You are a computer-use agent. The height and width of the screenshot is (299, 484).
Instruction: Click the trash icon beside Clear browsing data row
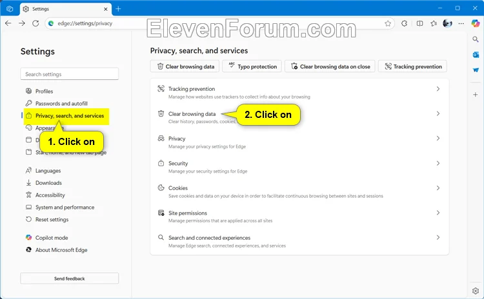pyautogui.click(x=161, y=113)
